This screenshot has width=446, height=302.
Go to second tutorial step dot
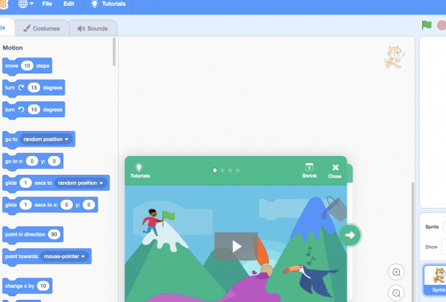[222, 170]
